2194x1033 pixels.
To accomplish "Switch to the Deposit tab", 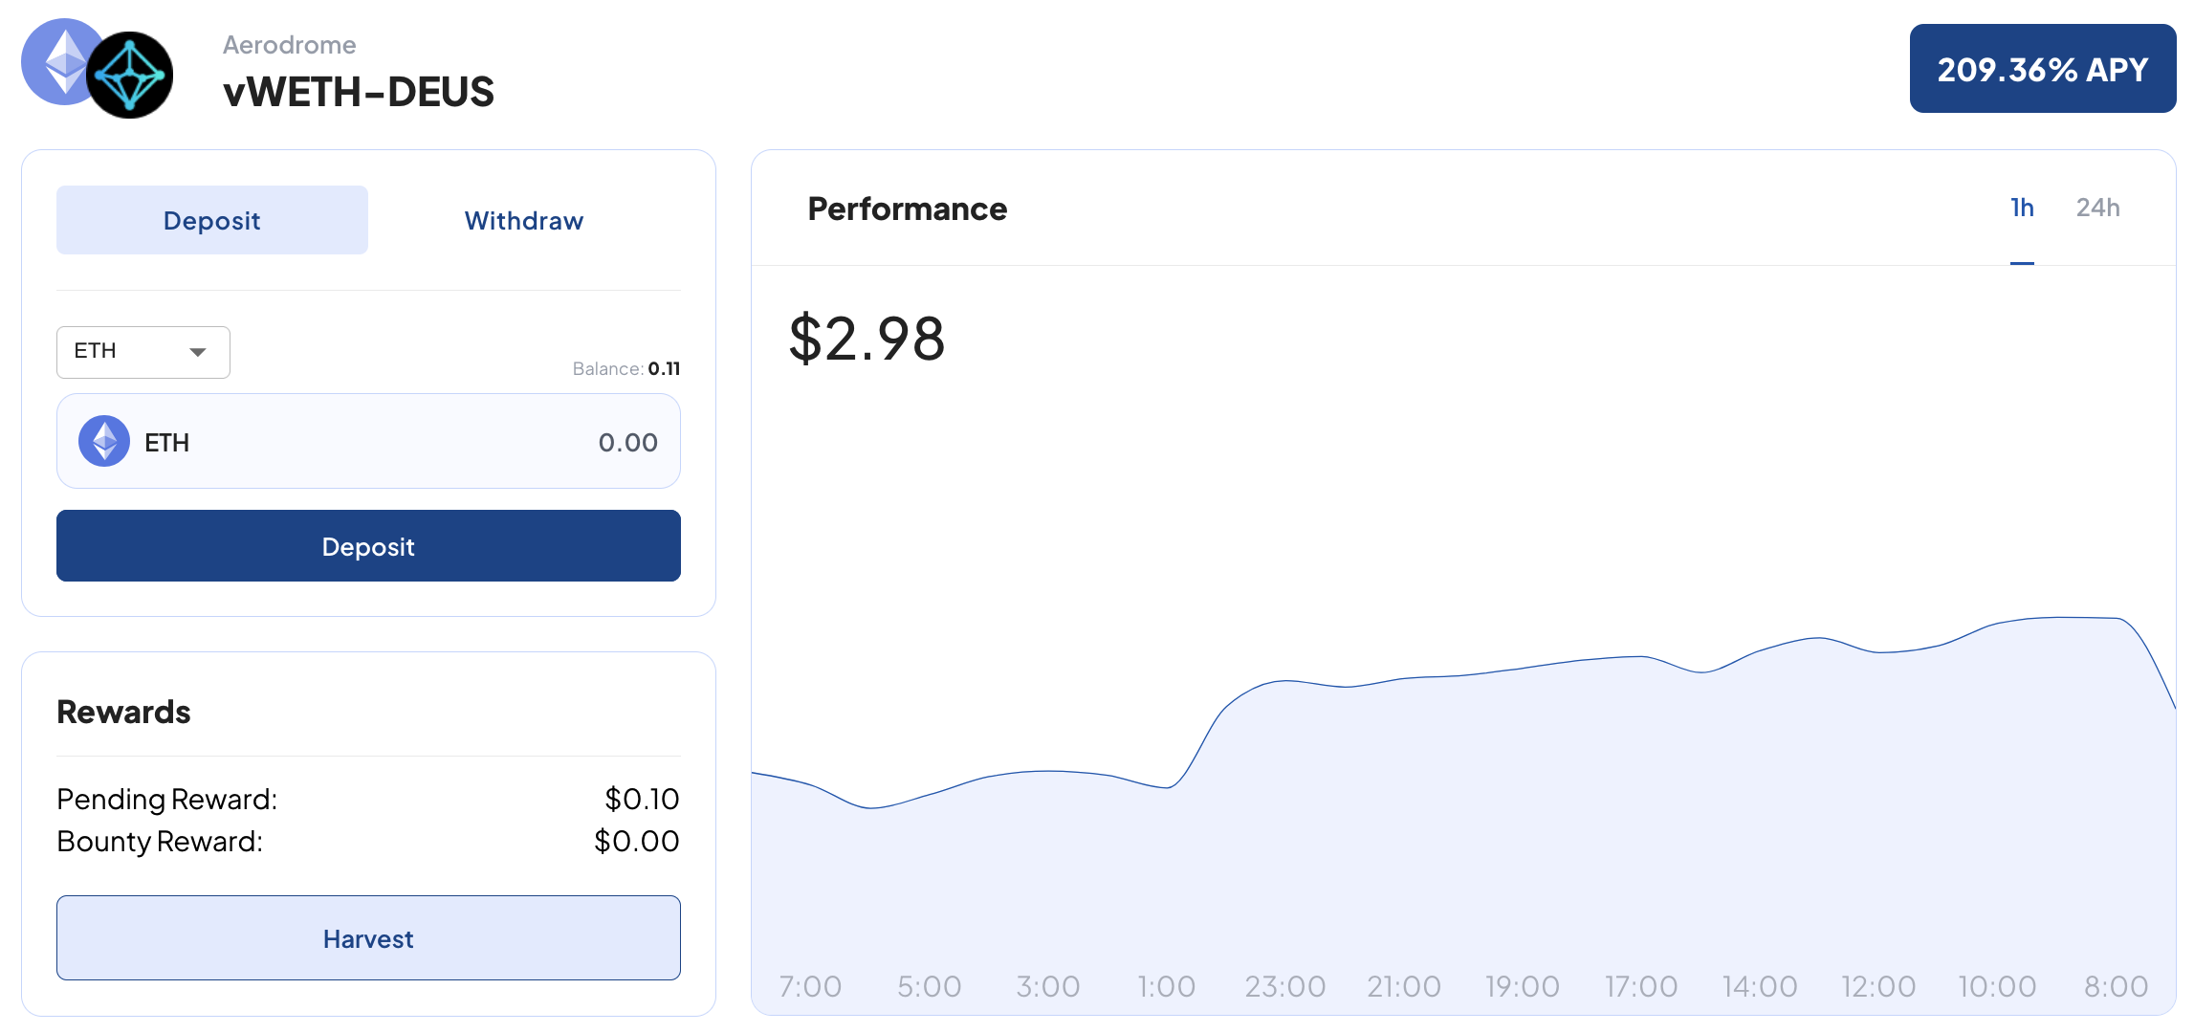I will (x=211, y=221).
